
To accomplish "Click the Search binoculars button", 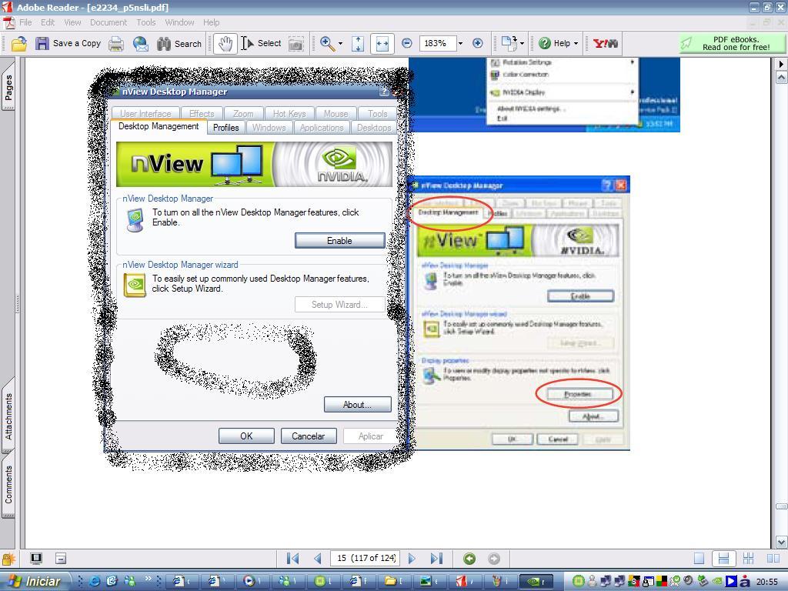I will 179,44.
